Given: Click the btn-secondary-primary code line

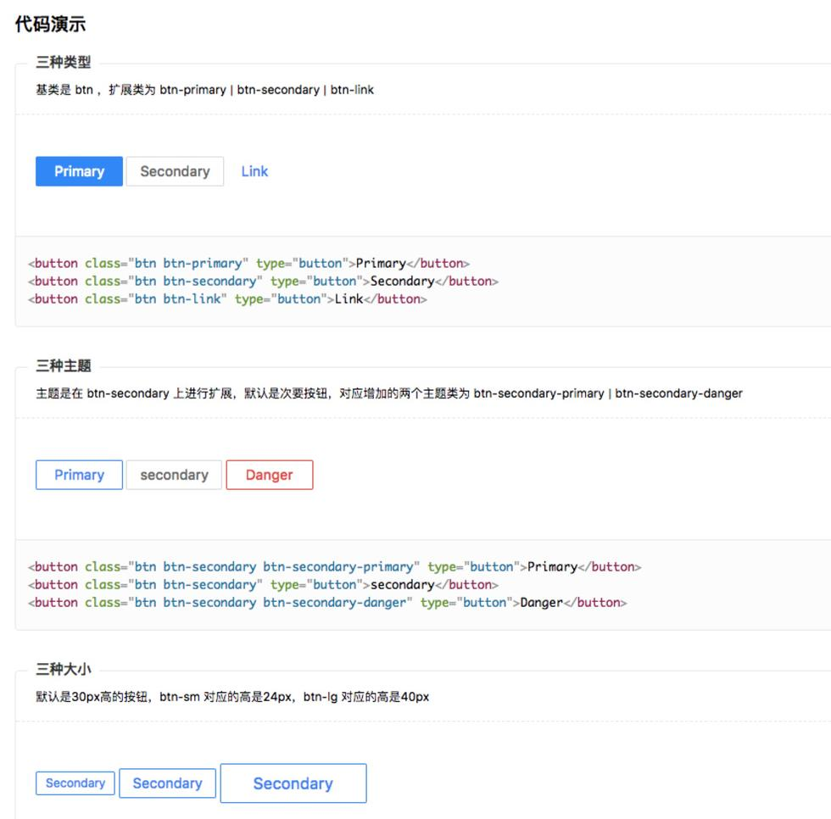Looking at the screenshot, I should click(x=334, y=567).
